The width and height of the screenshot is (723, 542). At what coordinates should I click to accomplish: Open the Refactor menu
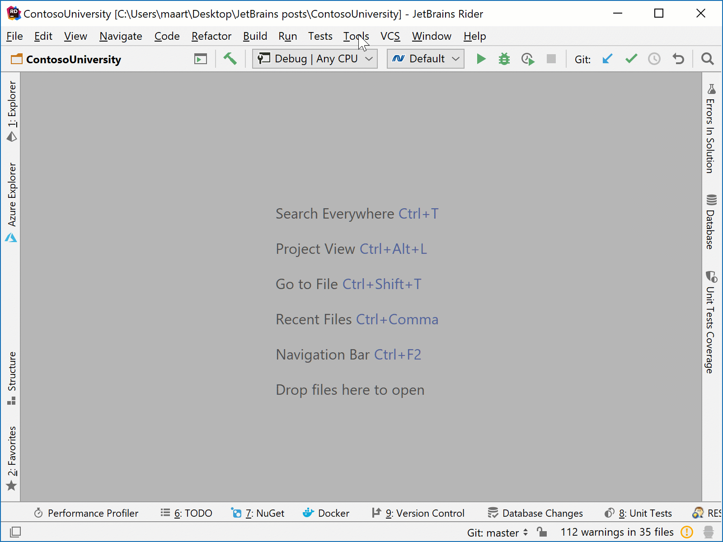(x=211, y=36)
